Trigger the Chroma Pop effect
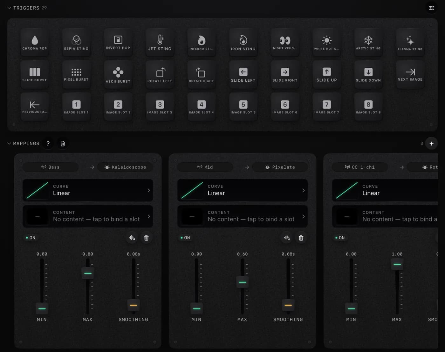 [x=35, y=42]
